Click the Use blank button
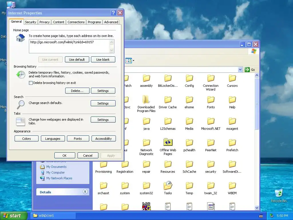 coord(103,60)
